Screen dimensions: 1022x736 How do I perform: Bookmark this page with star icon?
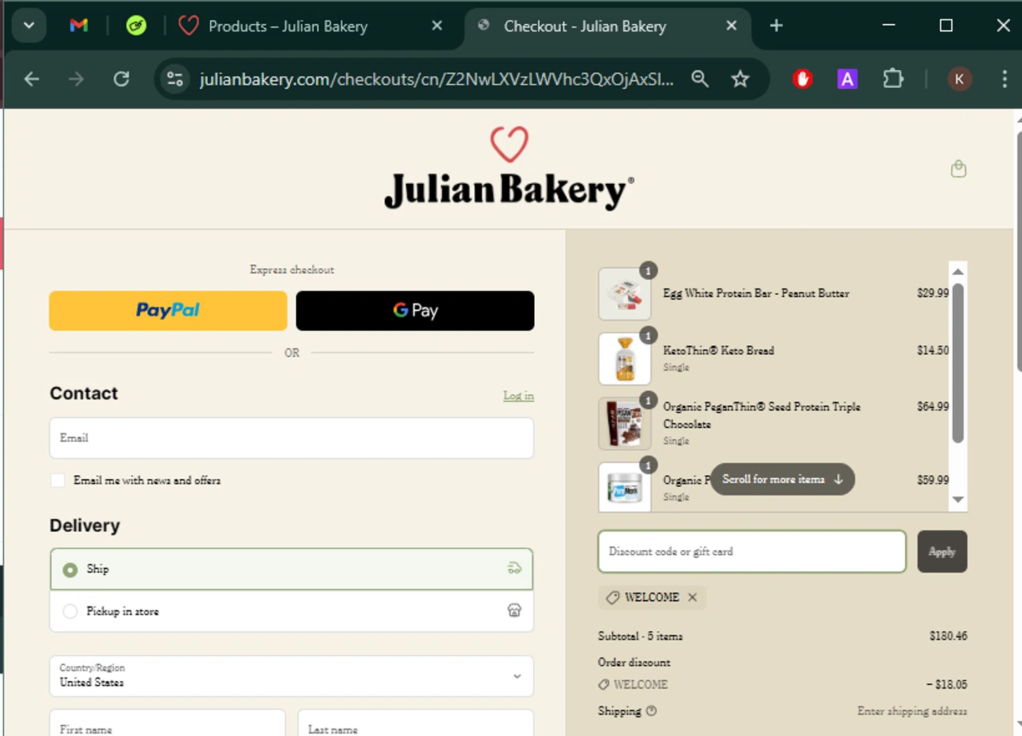(x=740, y=79)
